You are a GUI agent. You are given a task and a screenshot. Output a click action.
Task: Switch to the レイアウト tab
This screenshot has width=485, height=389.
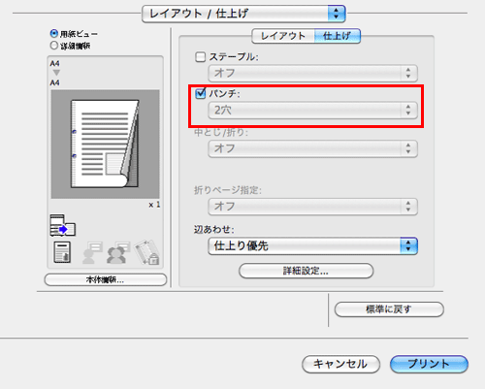(x=283, y=36)
